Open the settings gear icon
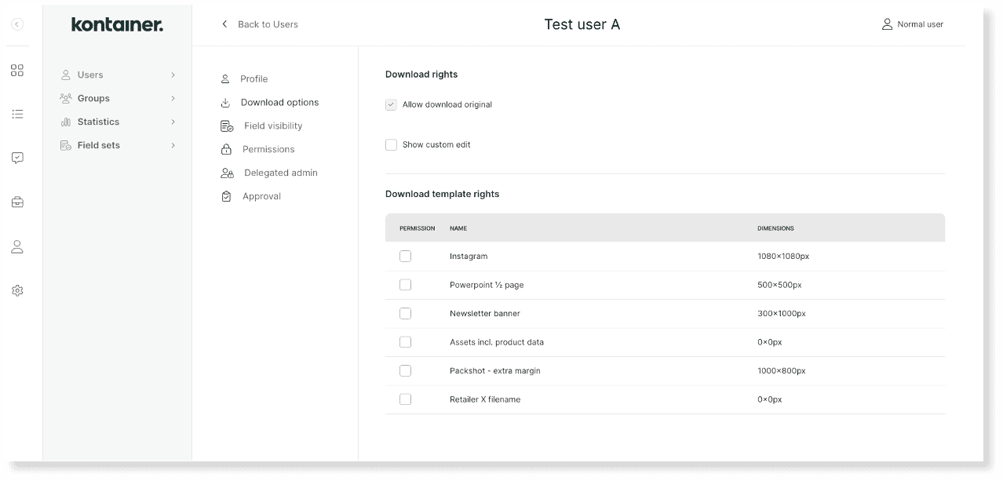The width and height of the screenshot is (1003, 481). tap(17, 290)
